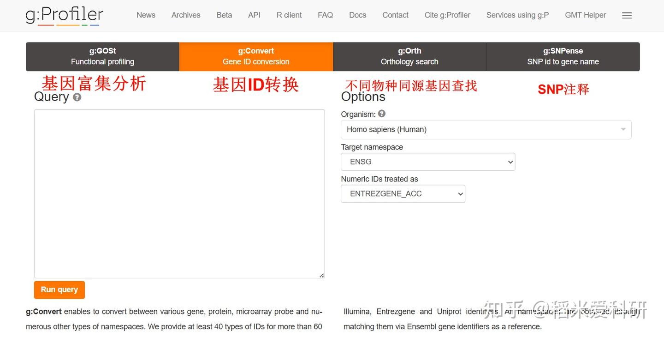Visit the Docs page
Viewport: 664px width, 337px height.
pos(357,15)
